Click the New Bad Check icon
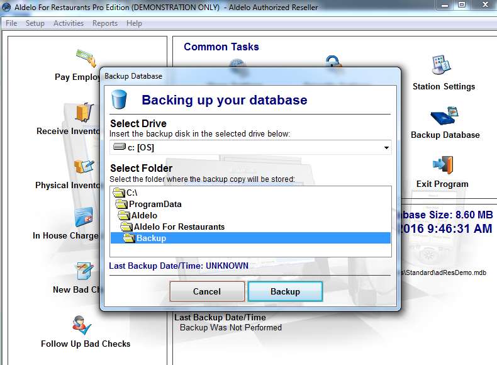497x365 pixels. click(x=84, y=271)
